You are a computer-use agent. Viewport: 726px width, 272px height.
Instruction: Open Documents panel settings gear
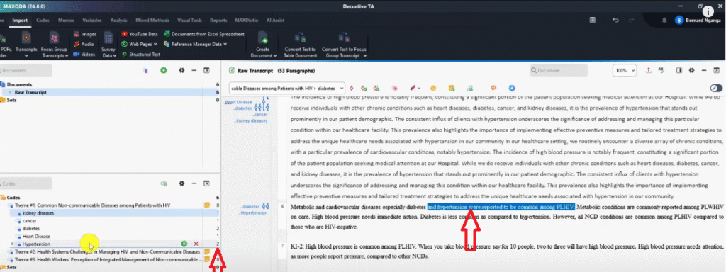point(181,70)
